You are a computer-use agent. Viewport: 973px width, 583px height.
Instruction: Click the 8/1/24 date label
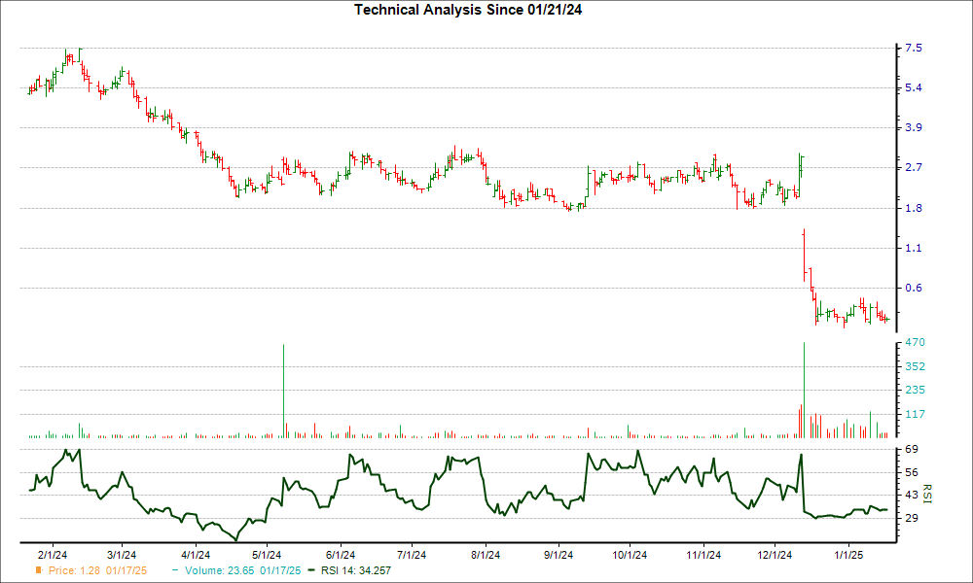pyautogui.click(x=486, y=555)
